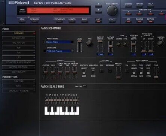Screen dimensions: 166x136
Task: Click the Coarse tune knob
Action: (119, 44)
